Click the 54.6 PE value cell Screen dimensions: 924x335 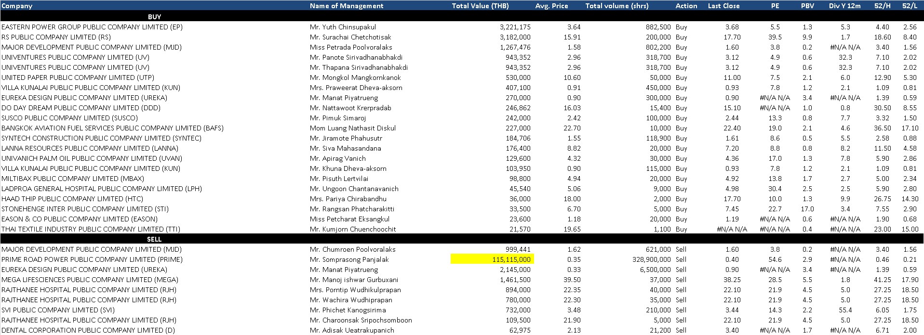click(775, 259)
